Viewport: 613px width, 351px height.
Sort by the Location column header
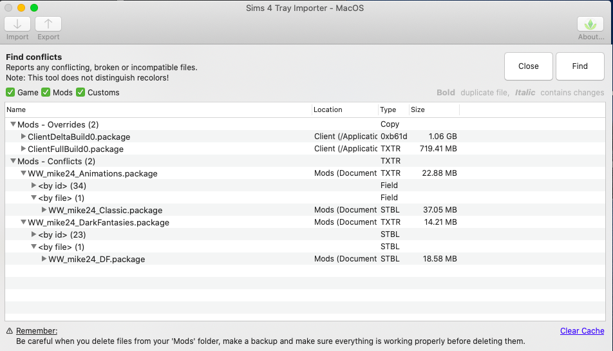coord(345,110)
